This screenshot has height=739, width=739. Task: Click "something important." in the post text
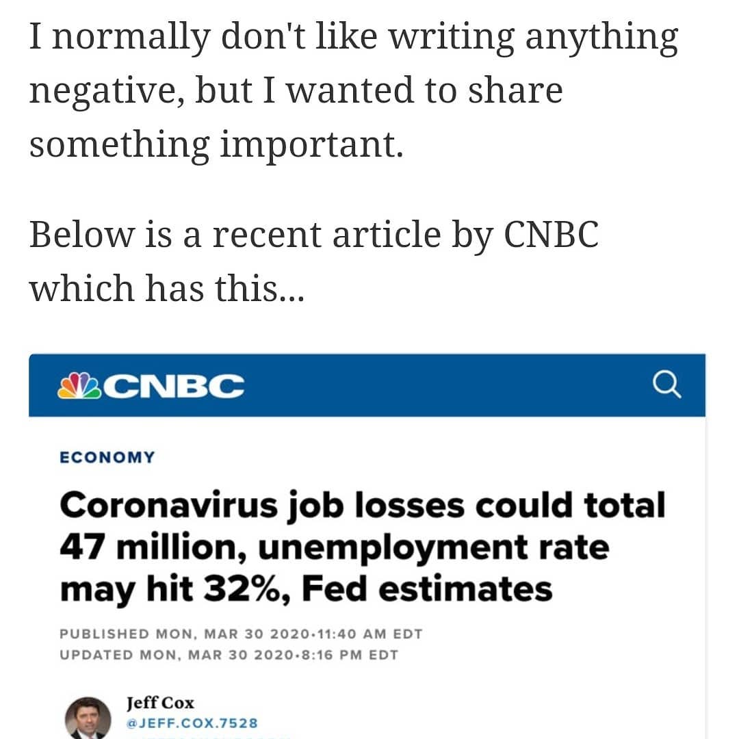click(x=216, y=144)
